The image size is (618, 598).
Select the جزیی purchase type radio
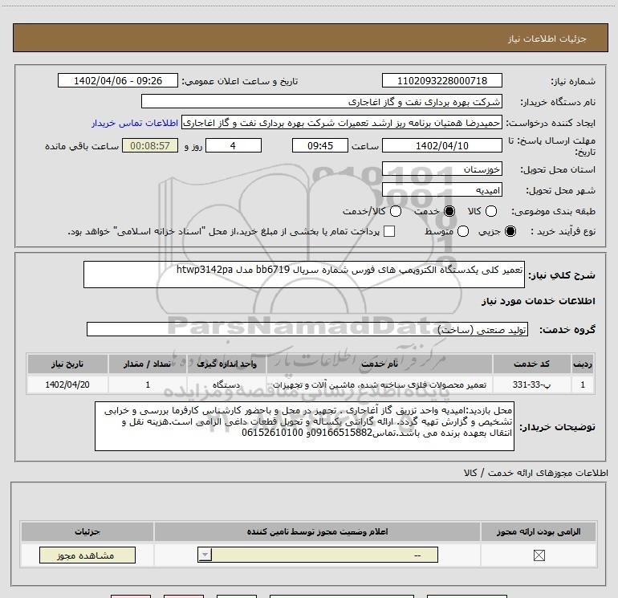click(510, 231)
